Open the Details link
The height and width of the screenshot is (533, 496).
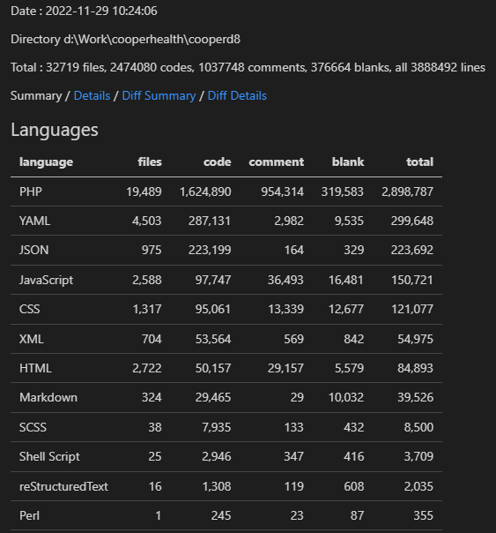pyautogui.click(x=92, y=96)
